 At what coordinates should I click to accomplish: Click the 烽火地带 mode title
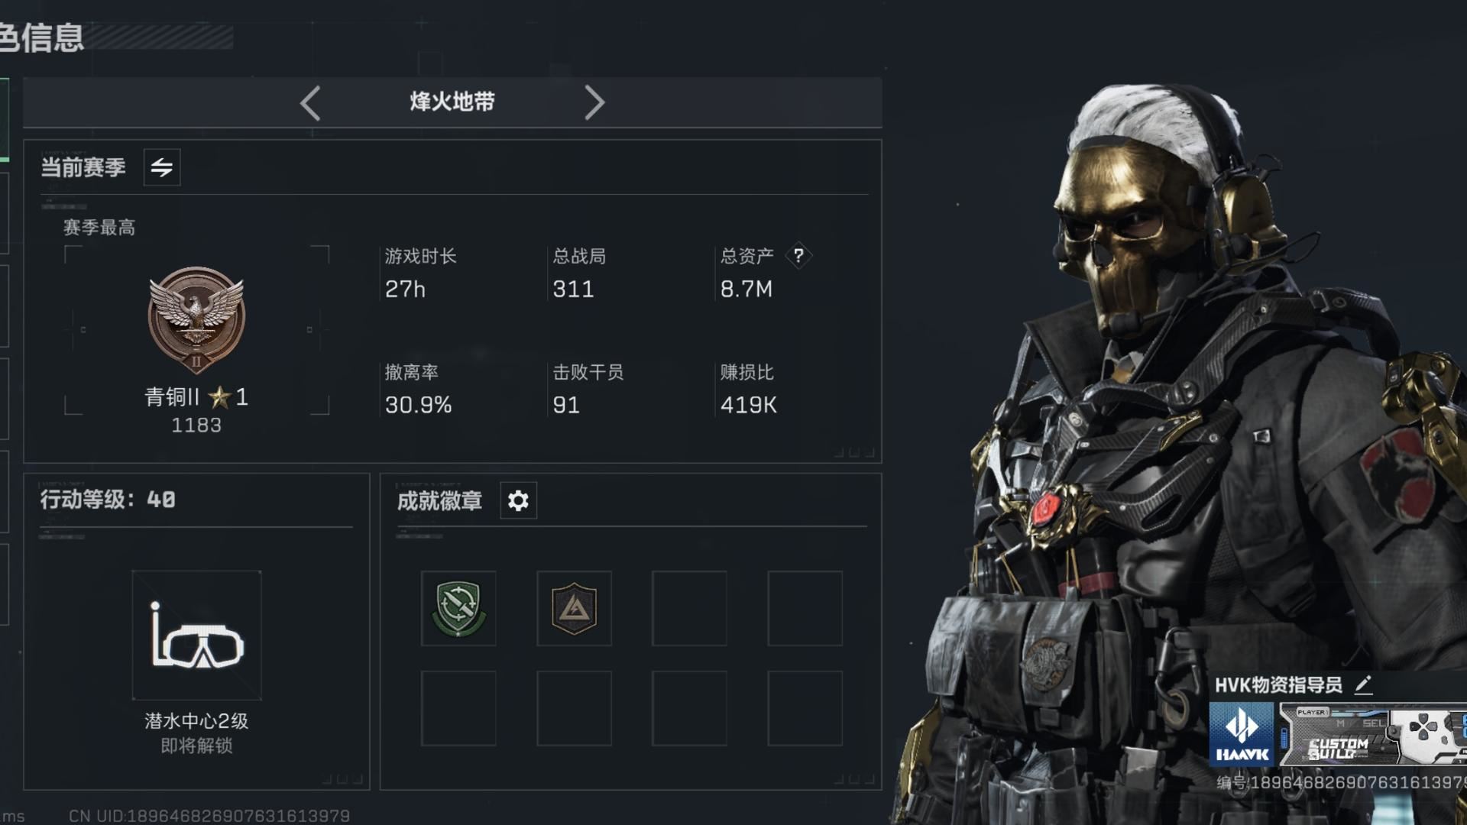(452, 102)
